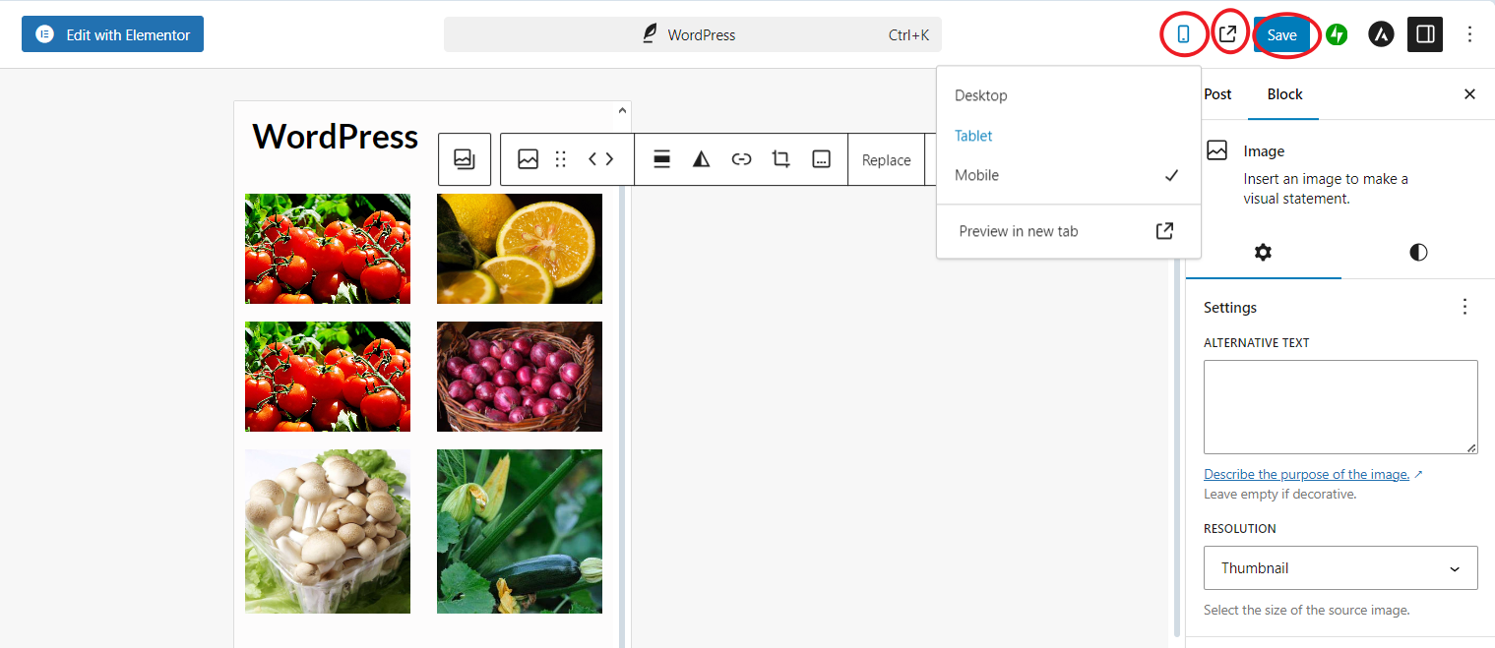The image size is (1495, 648).
Task: Select Mobile preview option
Action: tap(976, 175)
